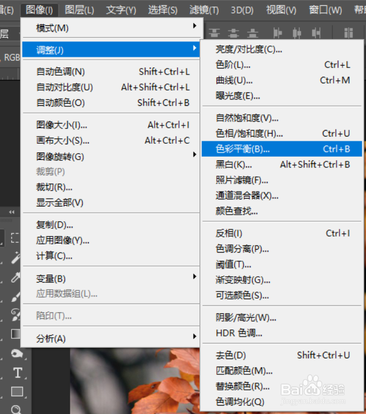Select the Sponge tool
366x414 pixels.
pos(17,353)
